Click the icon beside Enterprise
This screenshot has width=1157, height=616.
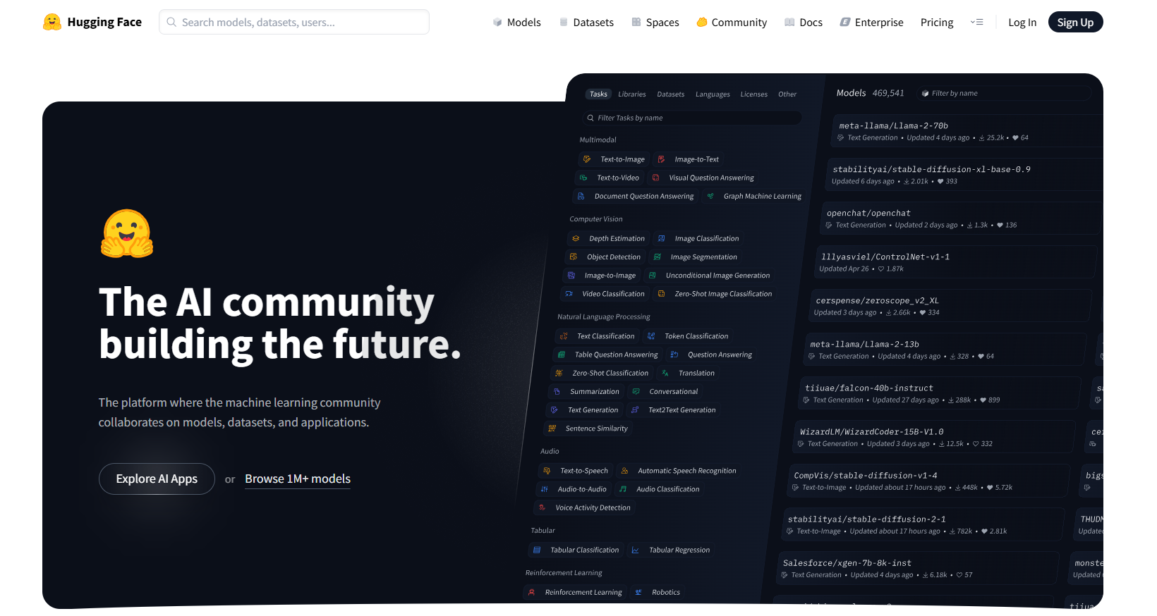tap(845, 22)
